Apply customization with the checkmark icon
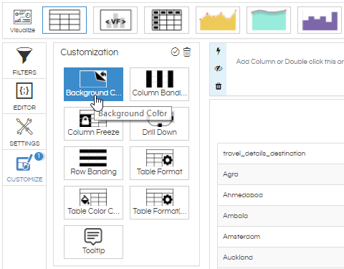Viewport: 344px width, 269px height. [x=175, y=52]
